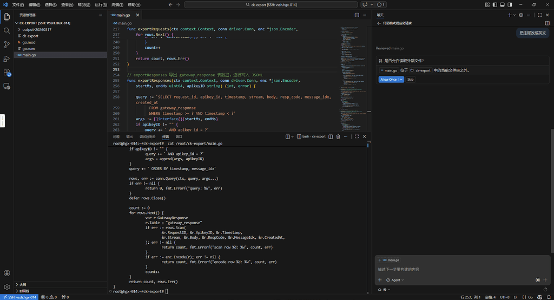
Task: Open chat panel more actions ellipsis
Action: click(529, 15)
